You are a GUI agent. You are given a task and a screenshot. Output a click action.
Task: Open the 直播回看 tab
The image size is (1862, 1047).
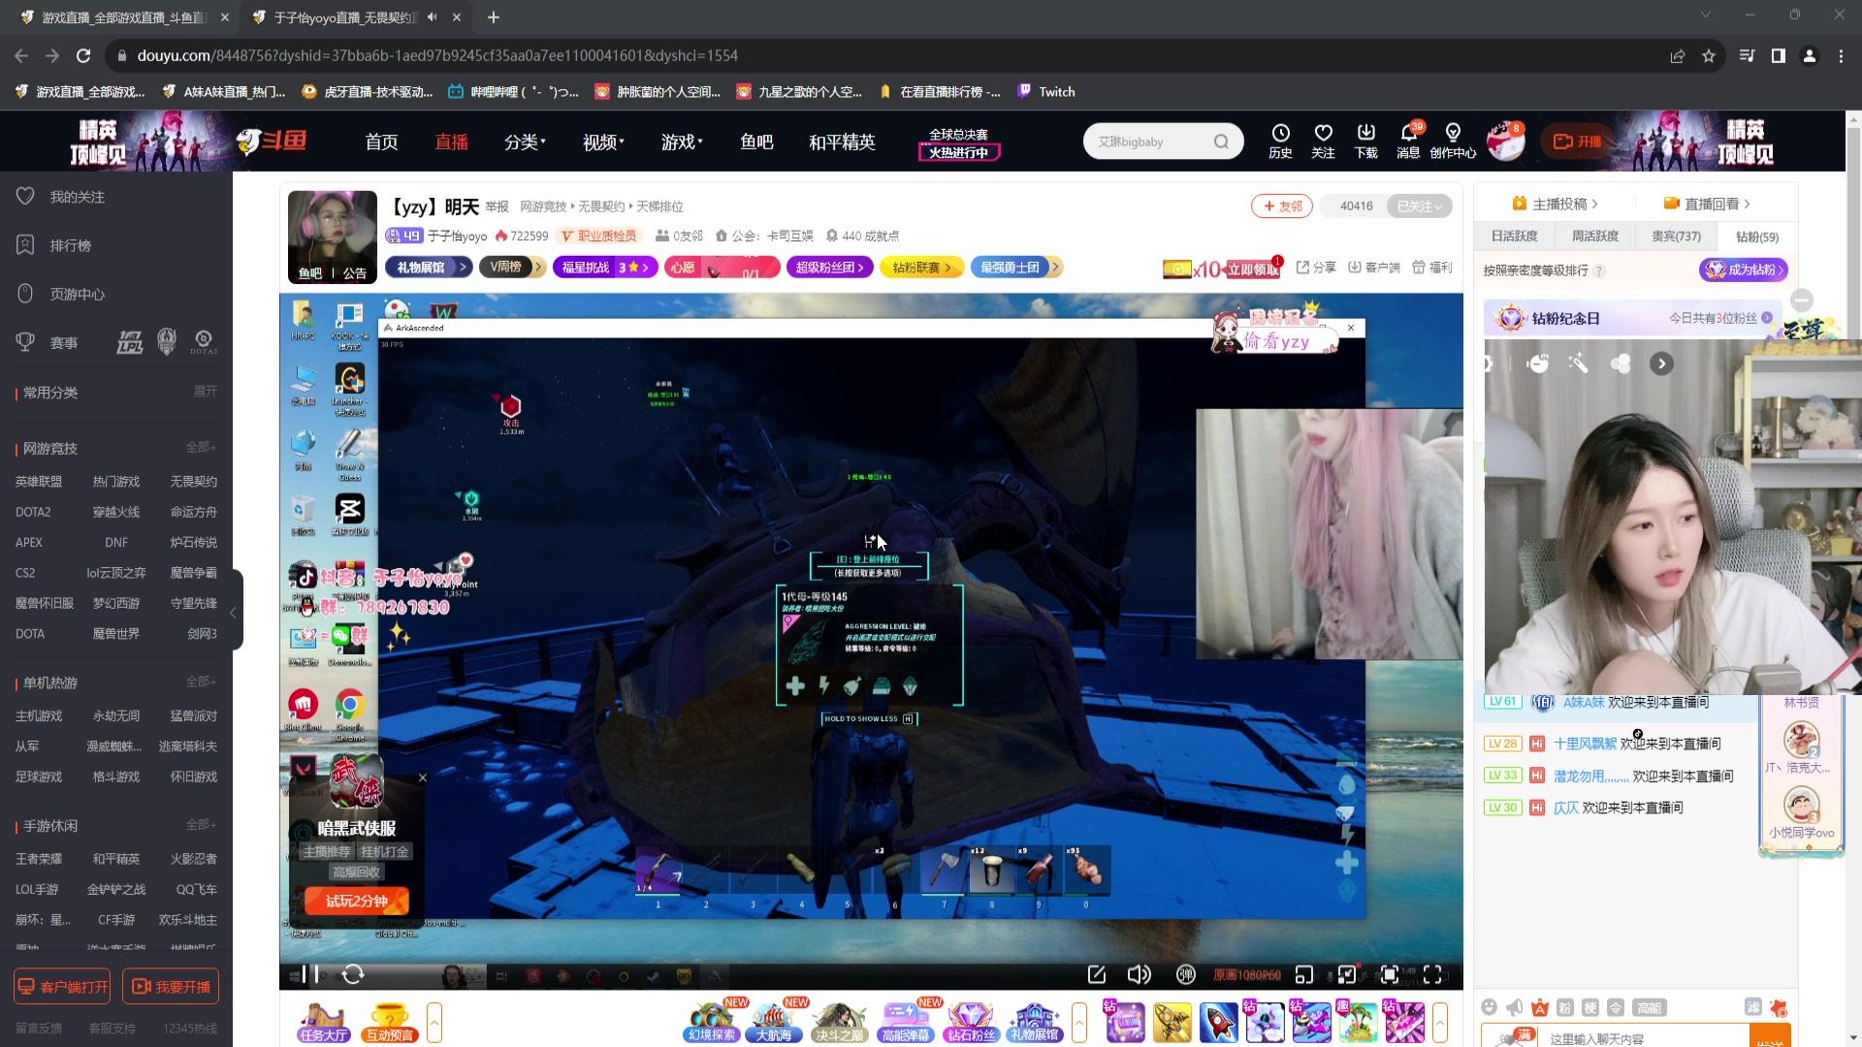[x=1707, y=204]
